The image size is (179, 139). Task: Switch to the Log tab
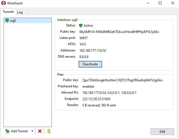pyautogui.click(x=20, y=12)
